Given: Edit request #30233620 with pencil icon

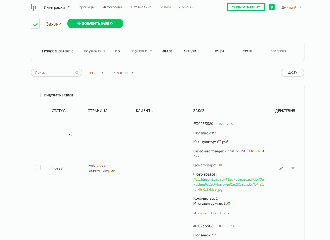Looking at the screenshot, I should 281,168.
